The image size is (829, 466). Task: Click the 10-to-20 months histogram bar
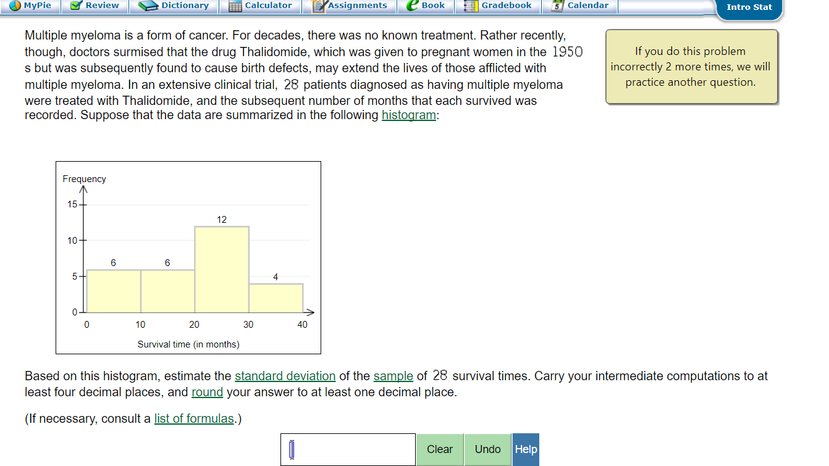click(x=168, y=291)
